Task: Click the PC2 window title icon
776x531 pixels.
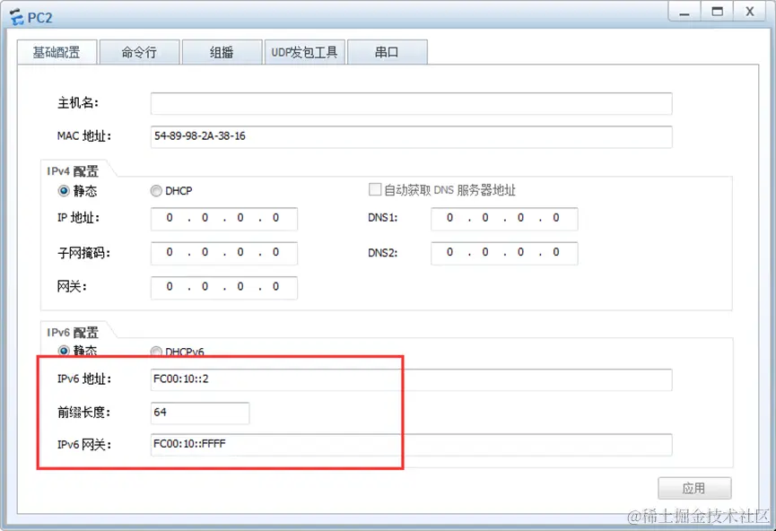Action: [16, 17]
